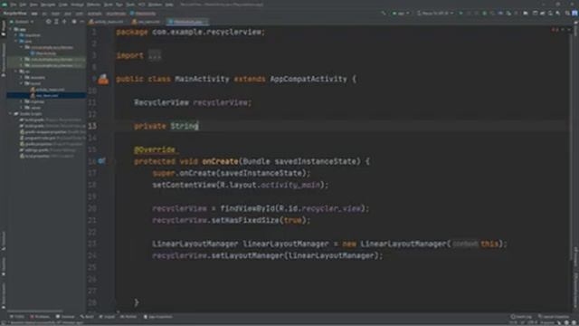Screen dimensions: 579x326
Task: Open the Navigate menu
Action: [48, 5]
